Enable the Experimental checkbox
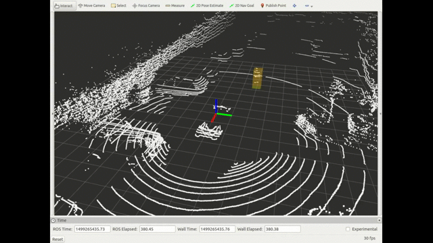This screenshot has height=243, width=433. coord(348,229)
